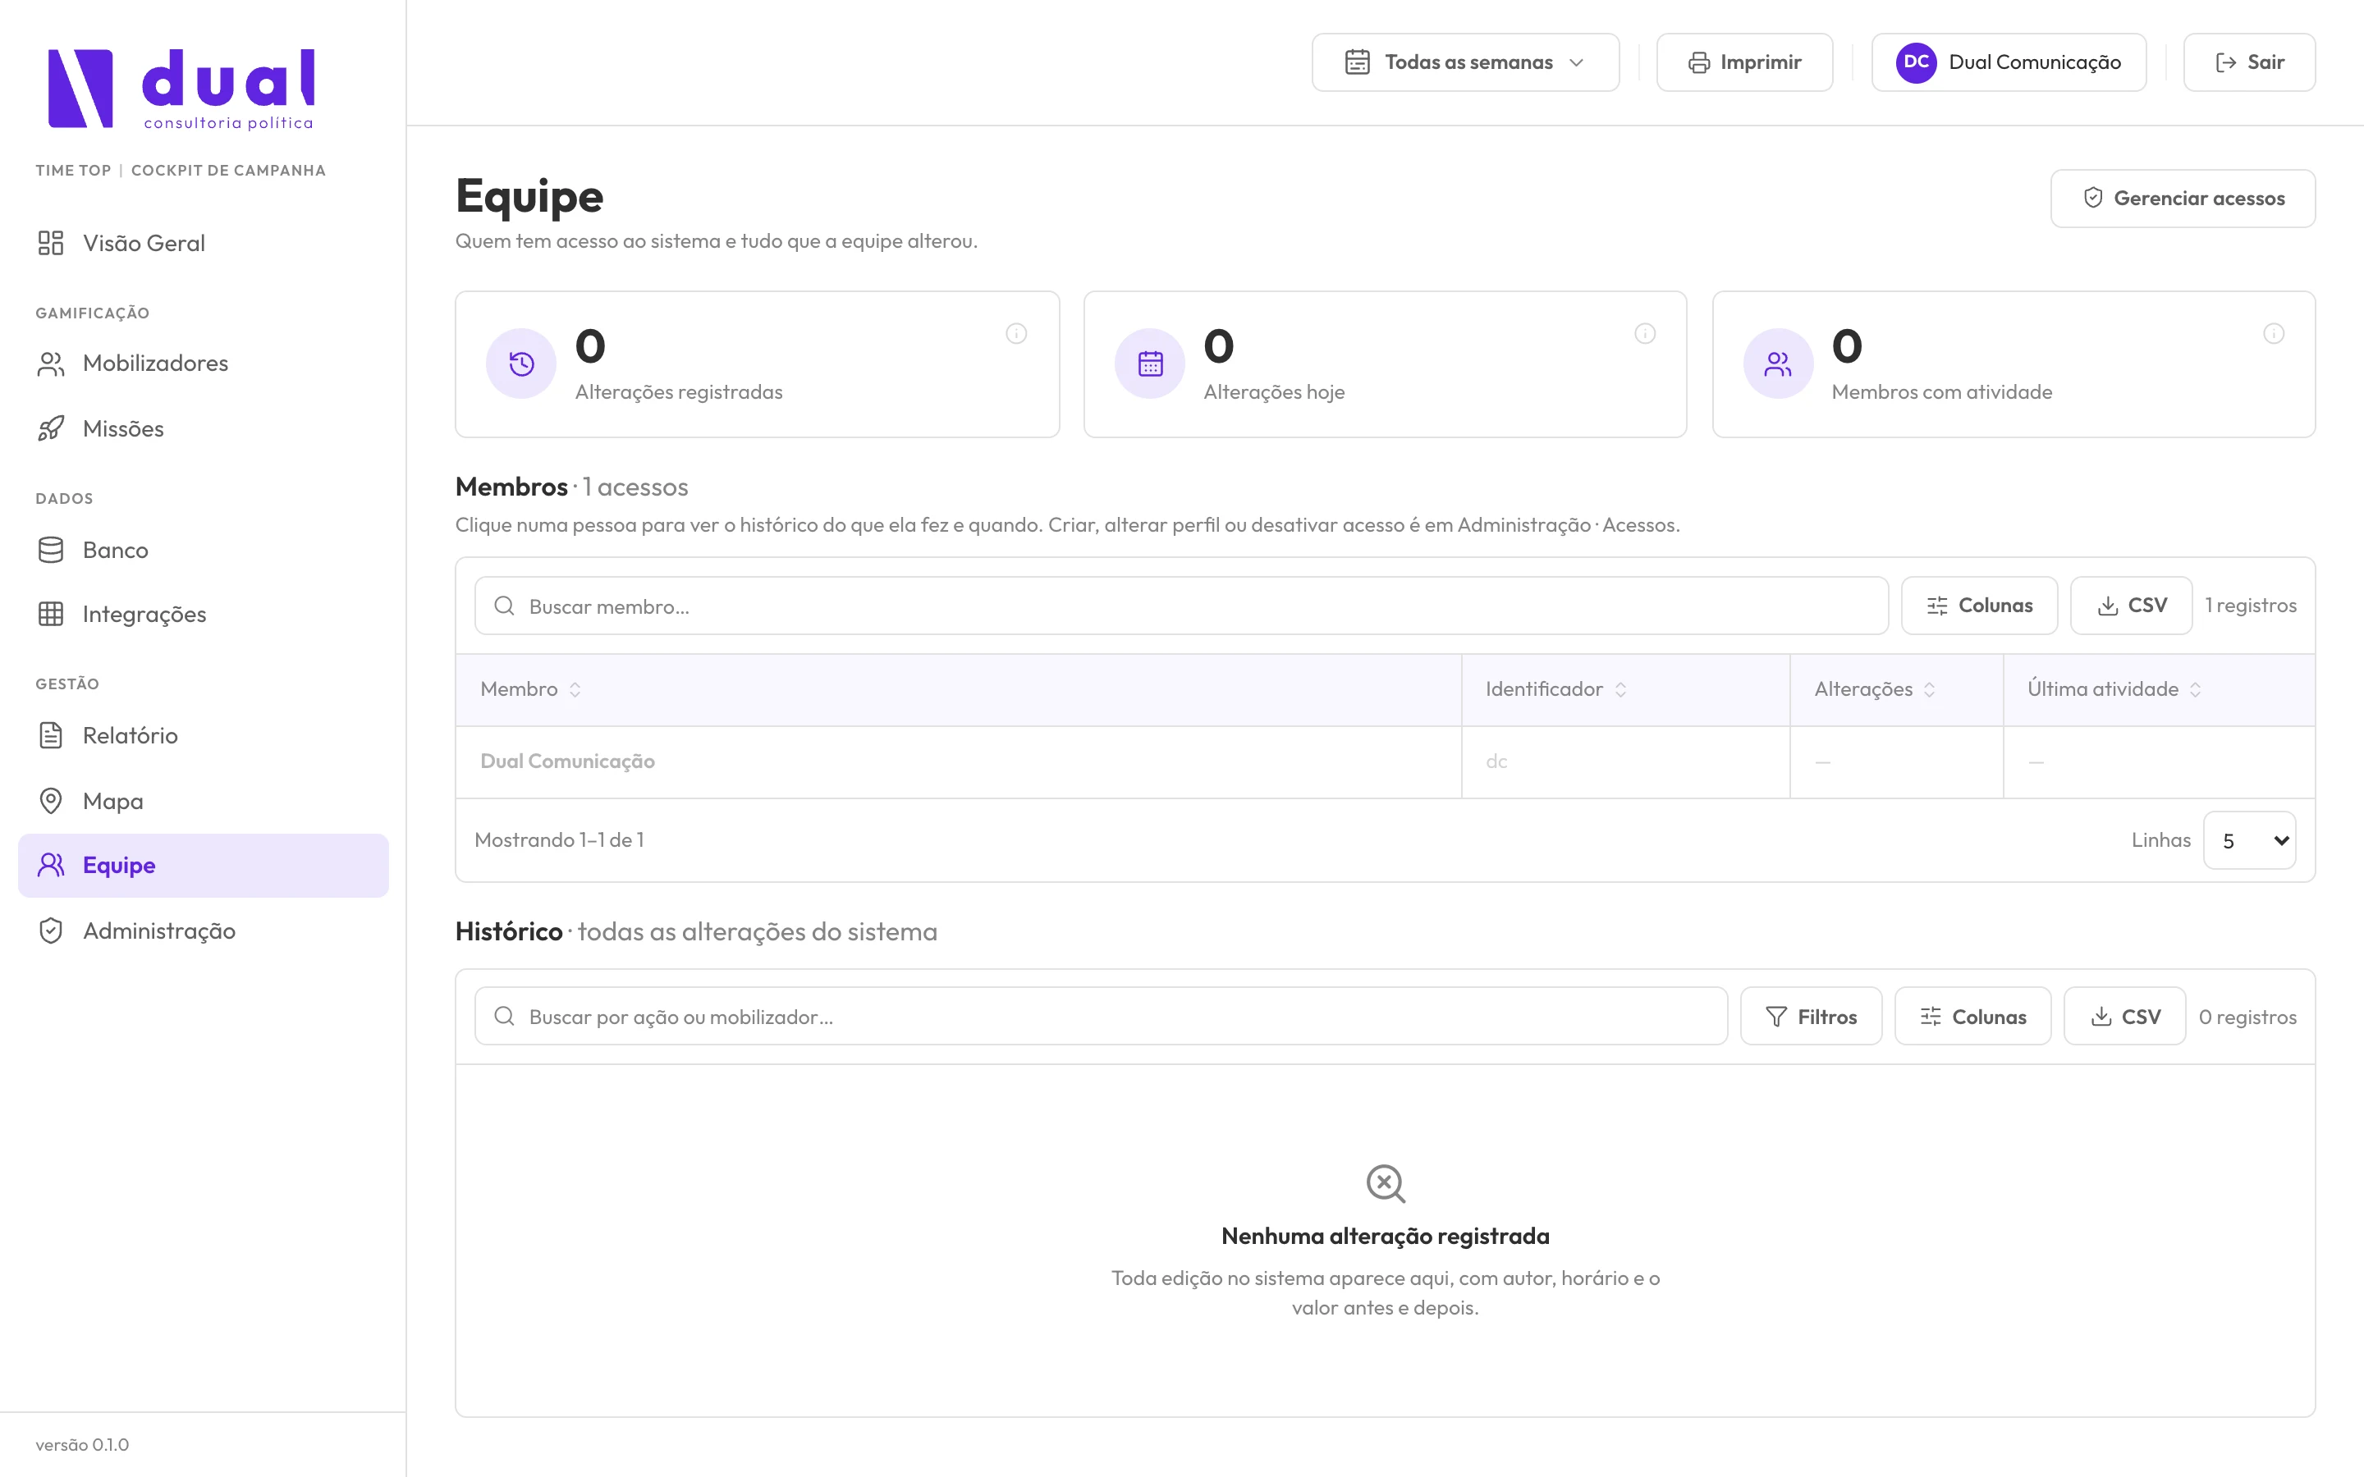Click the calendar icon on Alterações hoje
The height and width of the screenshot is (1477, 2364).
pyautogui.click(x=1150, y=364)
